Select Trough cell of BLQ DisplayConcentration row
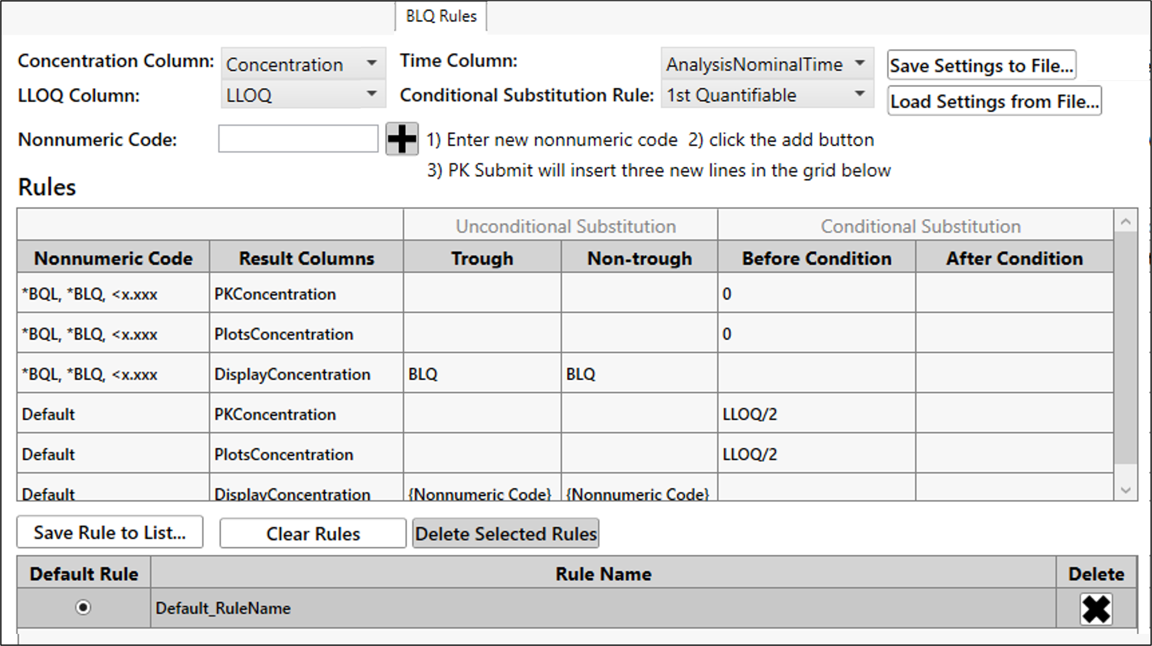The height and width of the screenshot is (646, 1152). (x=482, y=374)
